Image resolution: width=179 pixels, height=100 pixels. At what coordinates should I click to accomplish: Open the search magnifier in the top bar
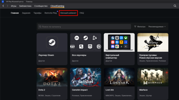175,6
